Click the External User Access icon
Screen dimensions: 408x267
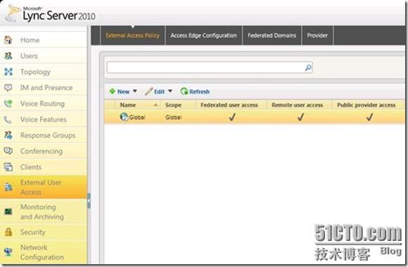click(8, 187)
